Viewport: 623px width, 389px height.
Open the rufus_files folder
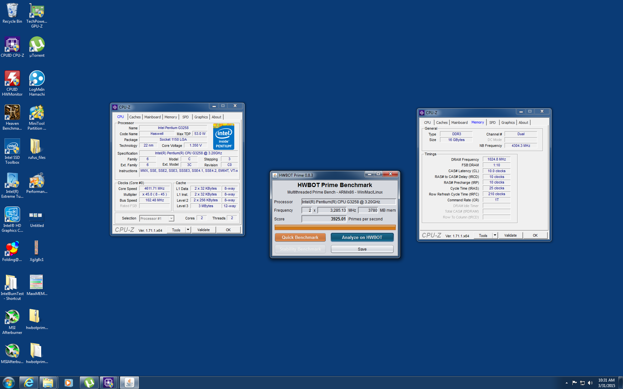click(37, 149)
